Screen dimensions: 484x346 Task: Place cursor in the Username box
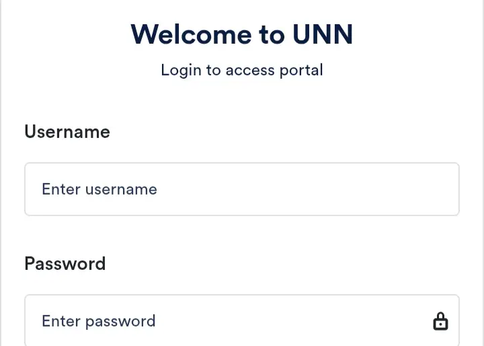242,189
